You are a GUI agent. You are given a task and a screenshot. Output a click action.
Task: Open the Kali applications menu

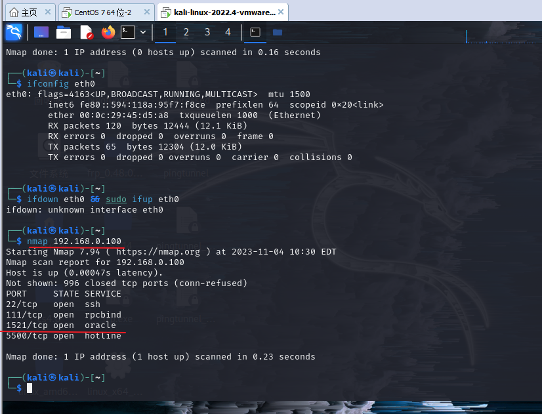pyautogui.click(x=13, y=32)
